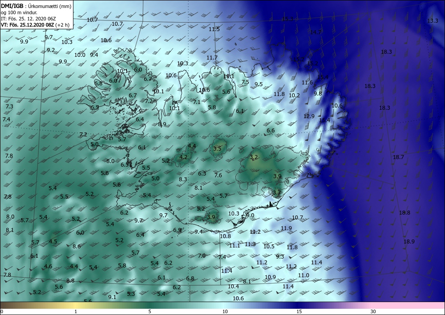Click the 4.5 value on the map
This screenshot has width=445, height=315.
click(53, 242)
